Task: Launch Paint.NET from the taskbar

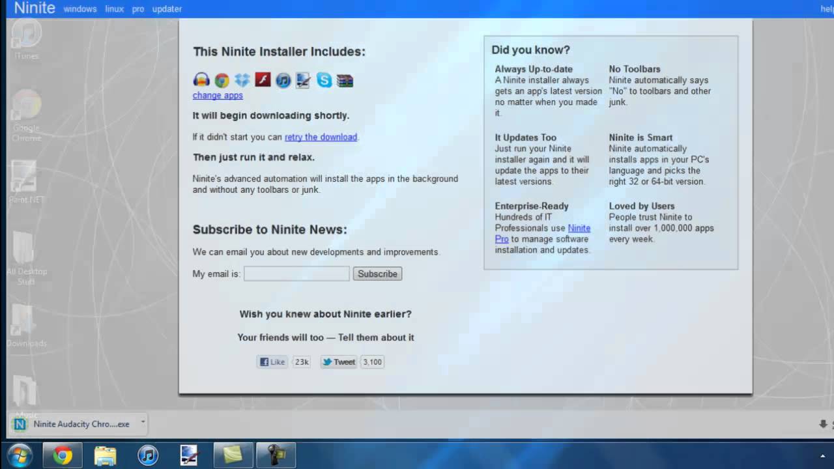Action: (189, 455)
